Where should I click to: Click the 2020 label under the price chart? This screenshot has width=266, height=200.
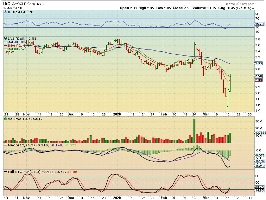click(117, 114)
